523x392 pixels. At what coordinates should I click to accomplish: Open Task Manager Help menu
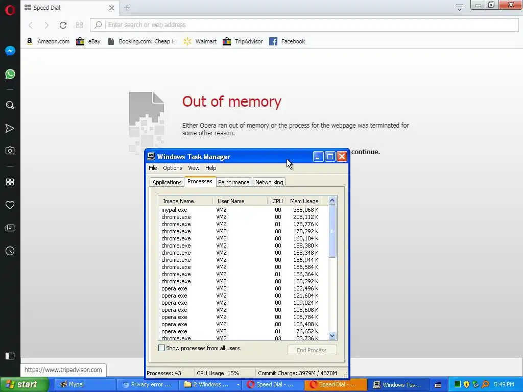(x=210, y=168)
